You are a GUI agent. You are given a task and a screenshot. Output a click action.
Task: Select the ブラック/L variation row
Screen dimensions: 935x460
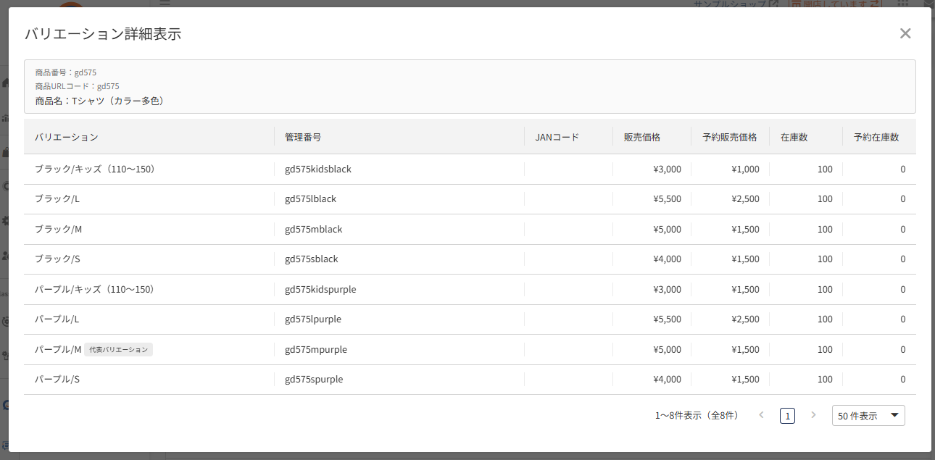click(470, 199)
